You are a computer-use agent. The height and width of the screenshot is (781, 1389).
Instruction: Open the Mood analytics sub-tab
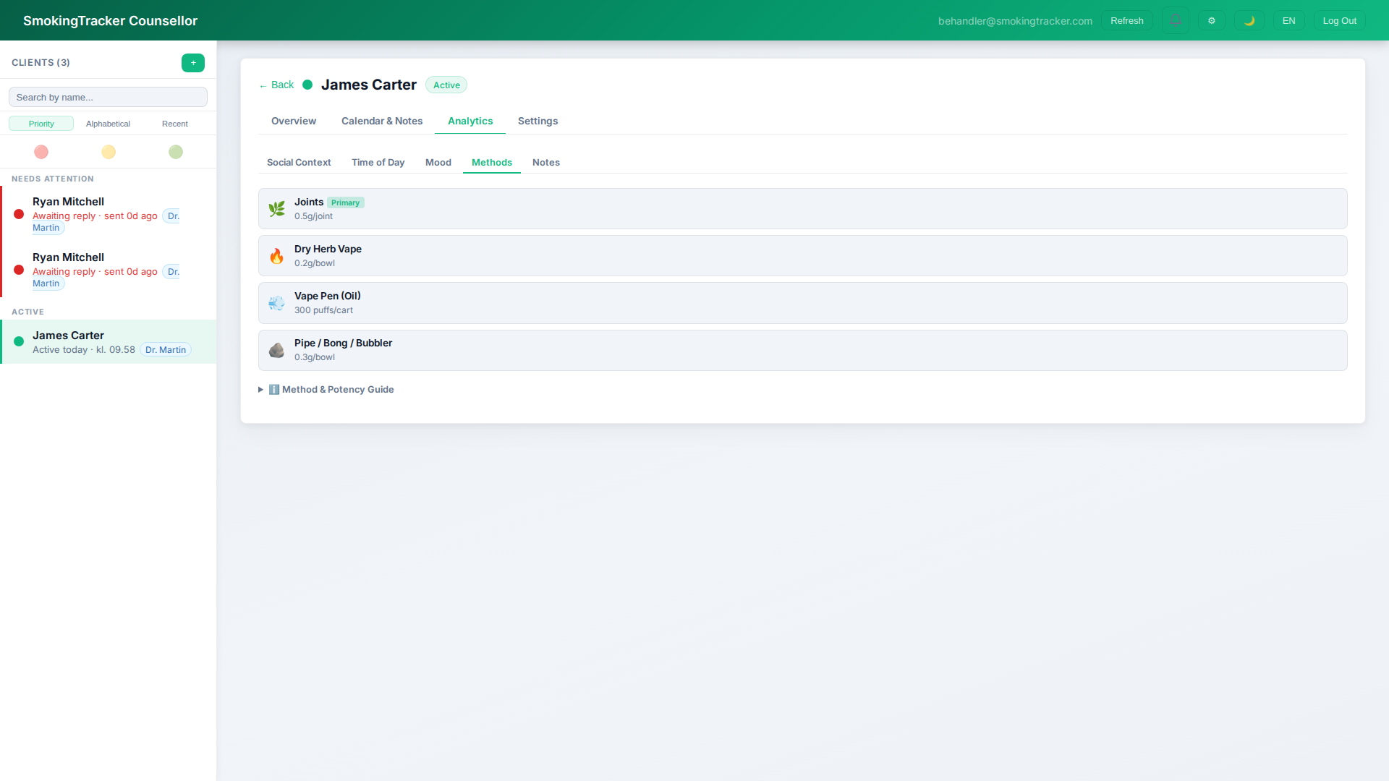438,162
